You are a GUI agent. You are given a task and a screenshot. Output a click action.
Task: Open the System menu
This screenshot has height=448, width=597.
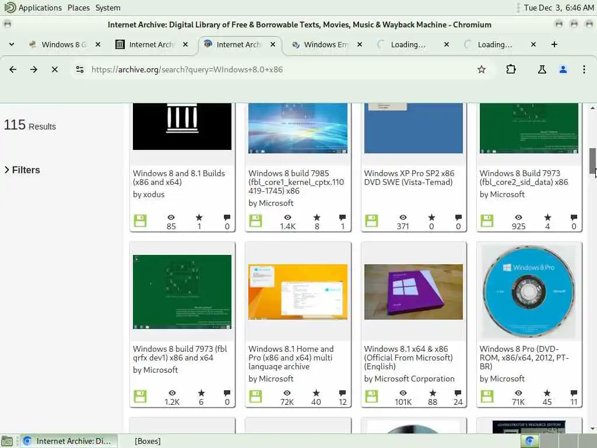pos(108,8)
